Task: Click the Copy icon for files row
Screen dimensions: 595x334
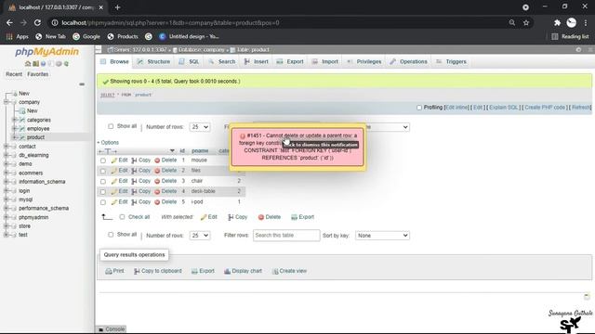Action: coord(134,171)
